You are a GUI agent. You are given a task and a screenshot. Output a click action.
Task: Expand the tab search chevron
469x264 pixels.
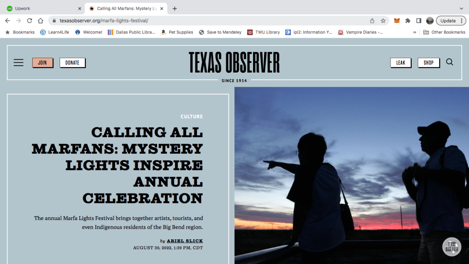coord(461,8)
